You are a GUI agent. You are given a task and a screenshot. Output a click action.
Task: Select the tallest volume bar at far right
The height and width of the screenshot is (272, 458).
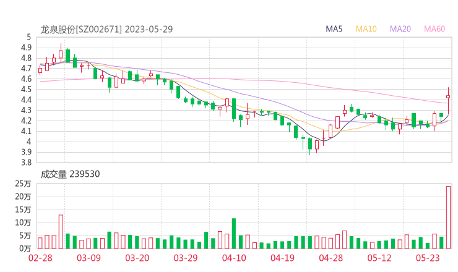pyautogui.click(x=448, y=217)
